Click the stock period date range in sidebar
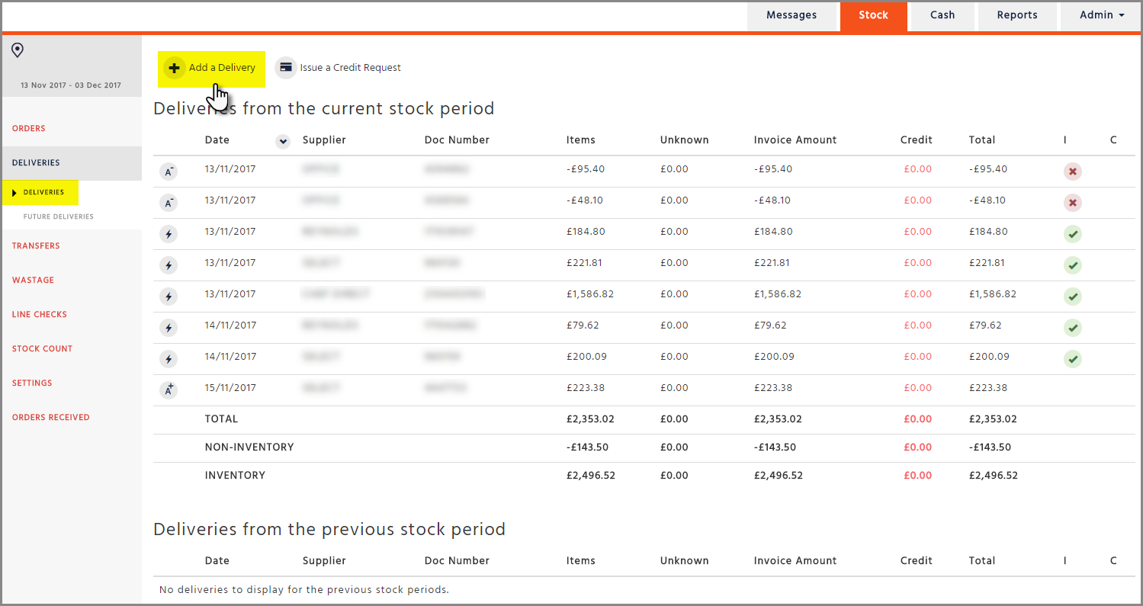The height and width of the screenshot is (606, 1143). pos(71,85)
